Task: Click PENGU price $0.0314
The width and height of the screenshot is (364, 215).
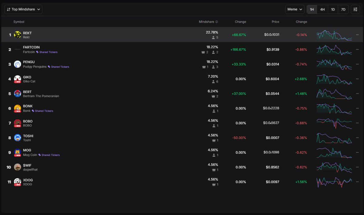Action: pos(273,64)
